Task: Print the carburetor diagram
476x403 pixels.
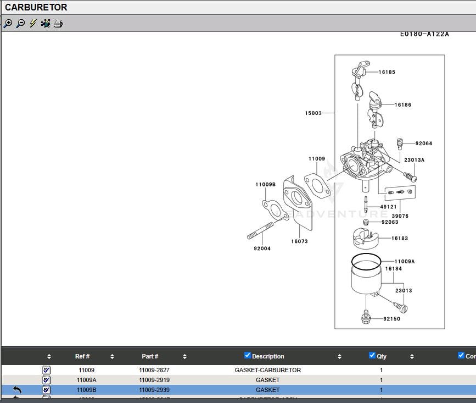Action: point(58,24)
